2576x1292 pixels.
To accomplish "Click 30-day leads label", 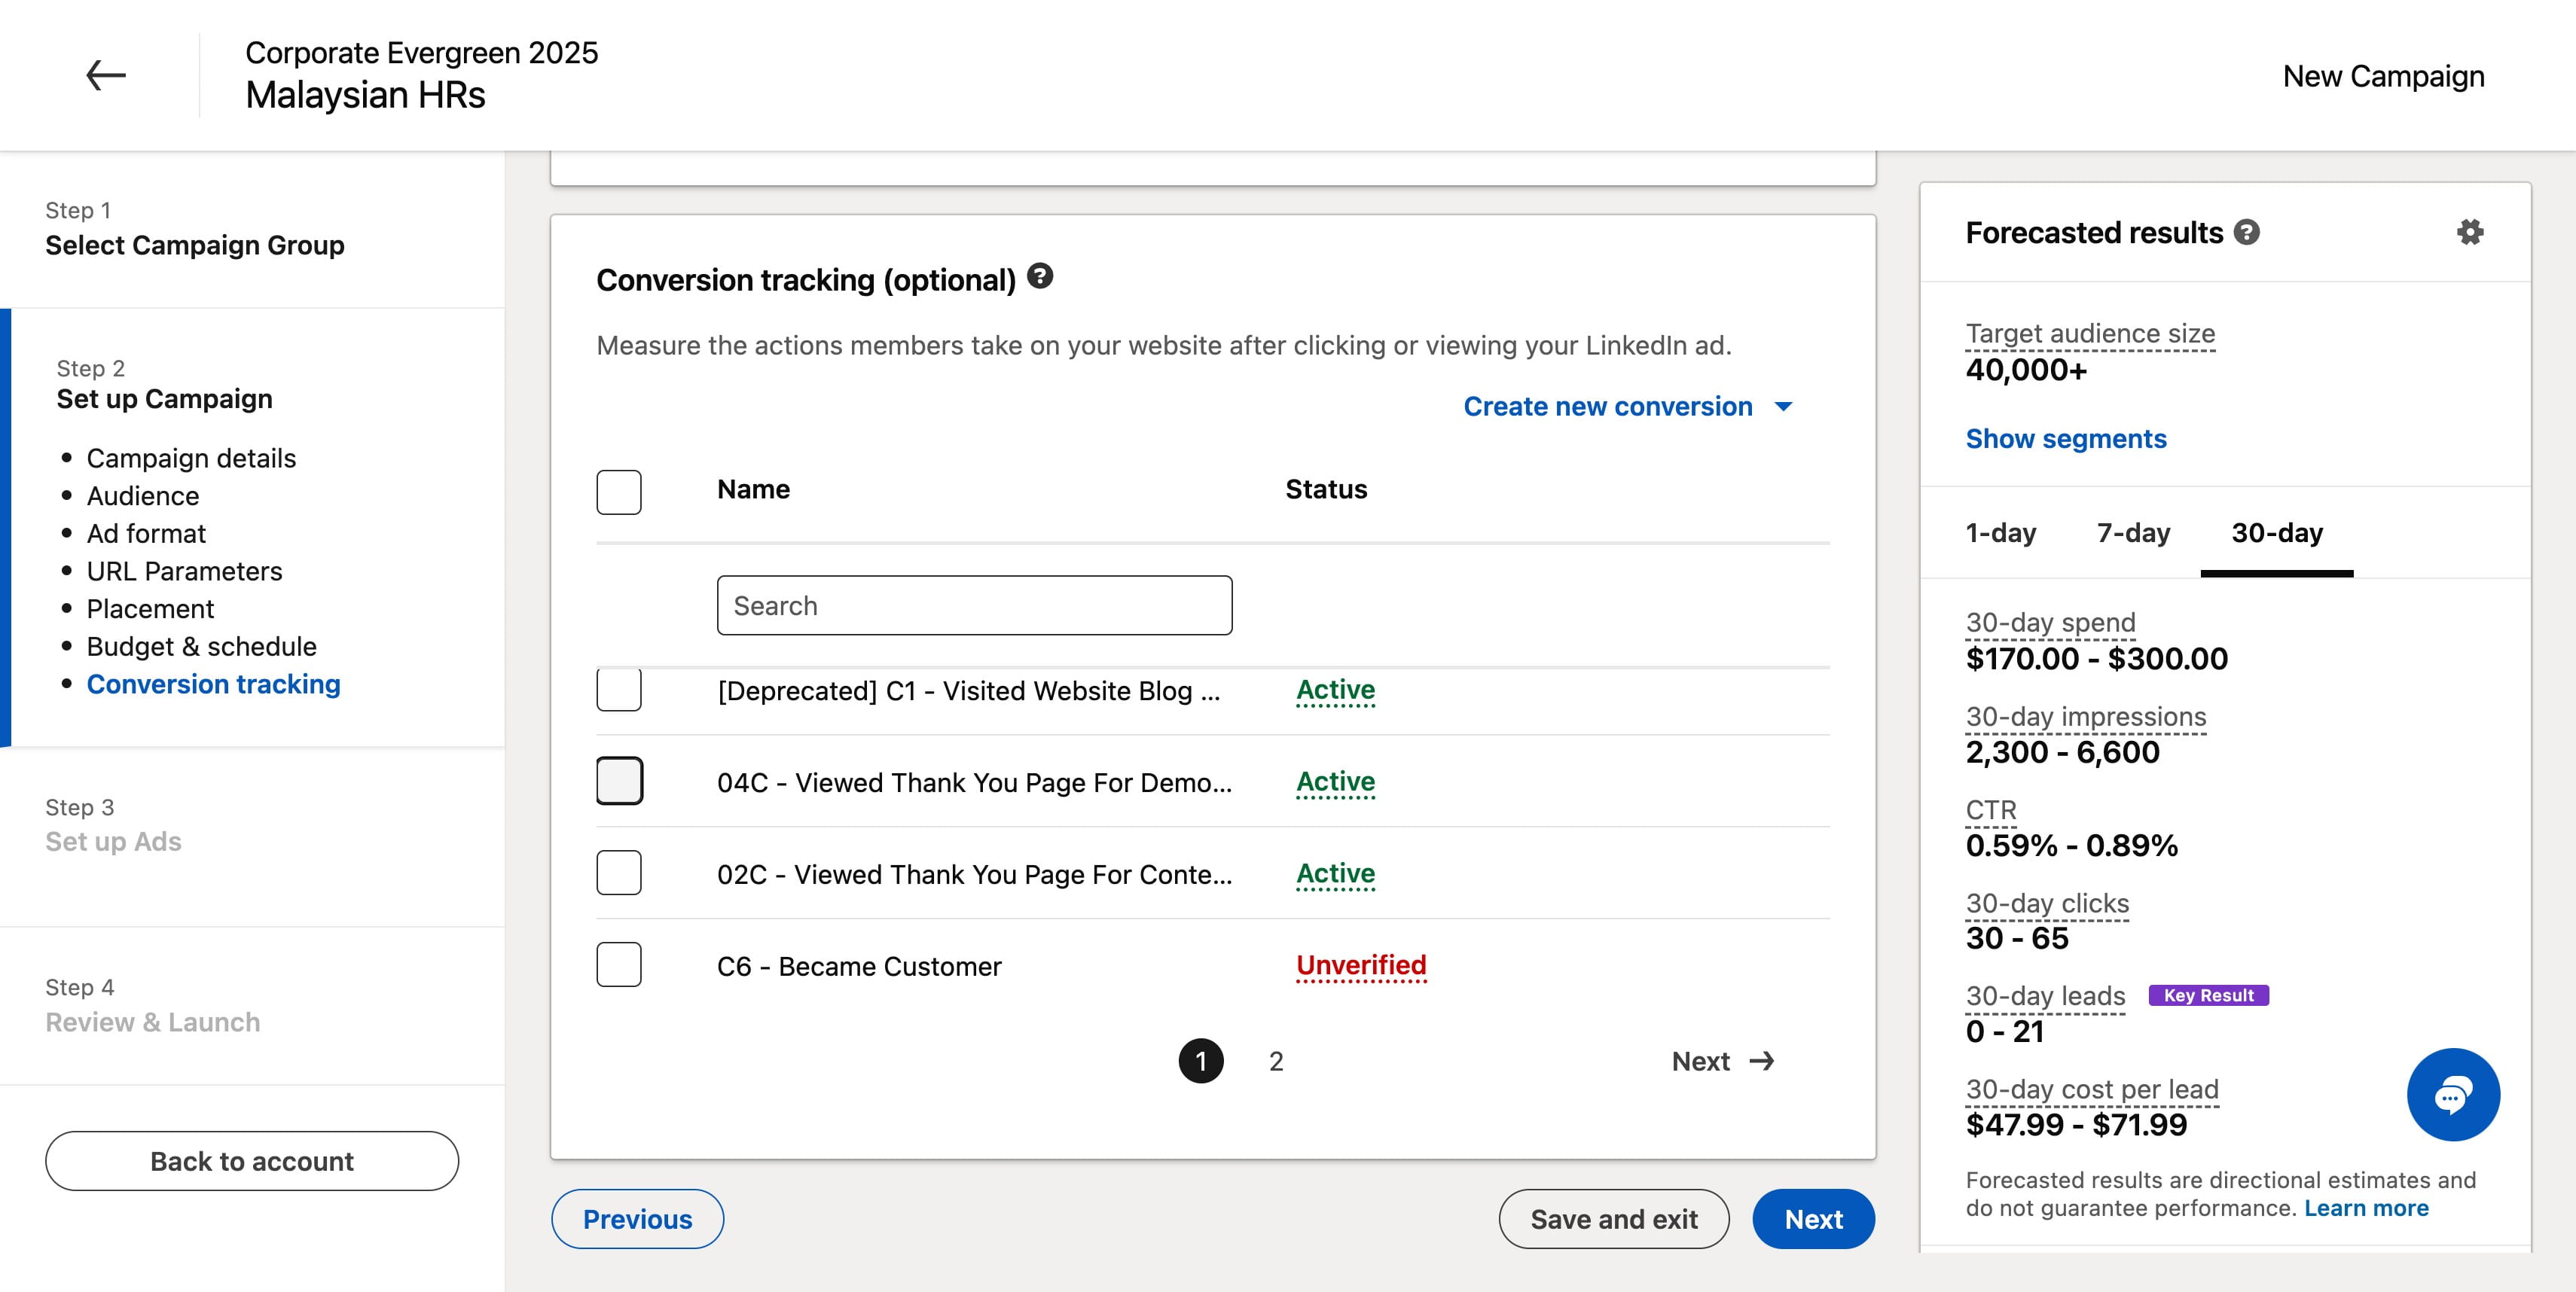I will point(2045,996).
